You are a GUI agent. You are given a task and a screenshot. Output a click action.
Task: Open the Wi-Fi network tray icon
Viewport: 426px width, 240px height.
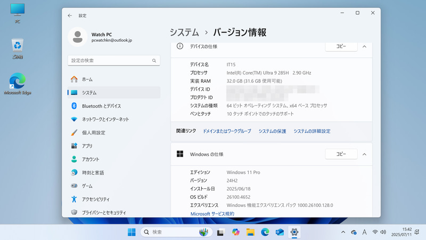[375, 232]
